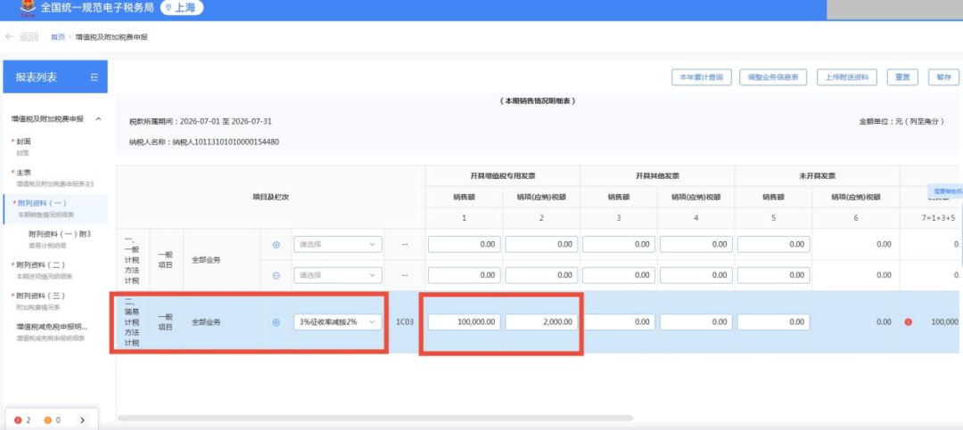Click the 暂存 button
Screen dimensions: 963x430
[x=943, y=77]
